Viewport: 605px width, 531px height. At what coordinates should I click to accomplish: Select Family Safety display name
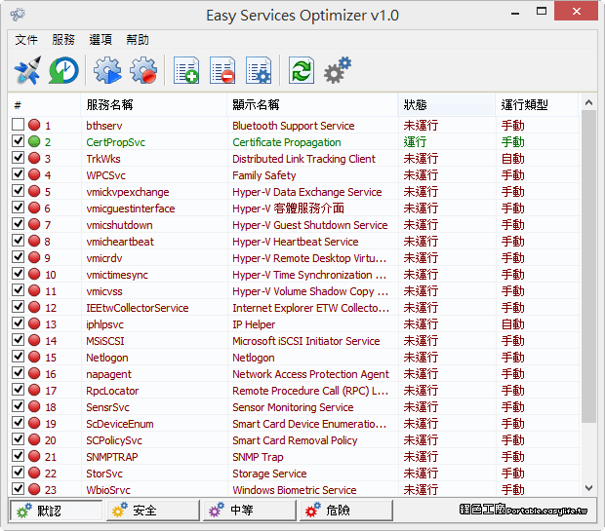263,175
